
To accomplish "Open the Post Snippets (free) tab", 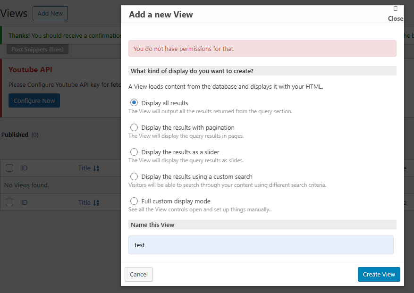I will (37, 49).
